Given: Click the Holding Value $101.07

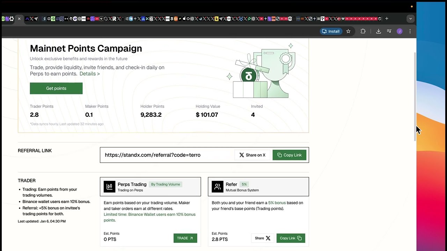Looking at the screenshot, I should [x=207, y=115].
